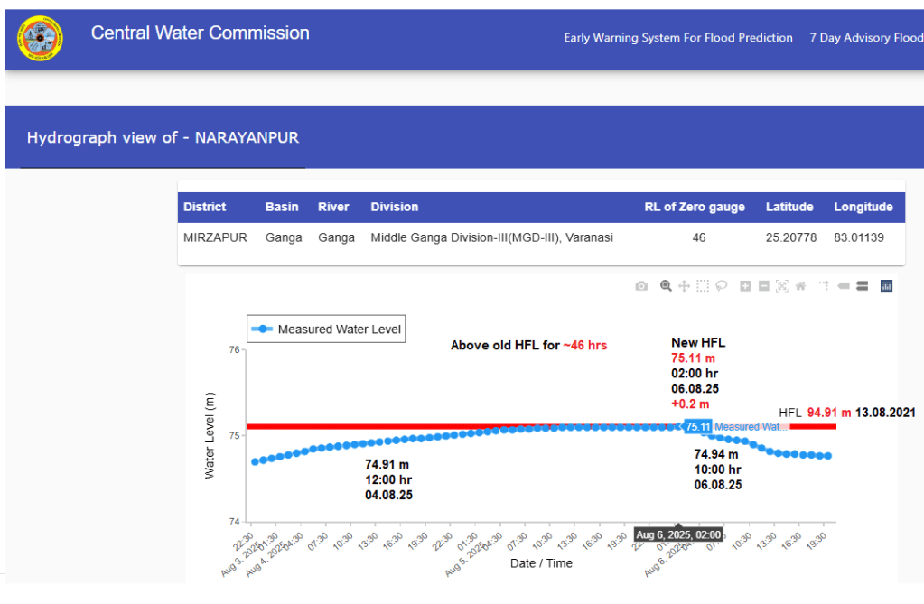Click the Central Water Commission title
The width and height of the screenshot is (924, 604).
tap(200, 33)
